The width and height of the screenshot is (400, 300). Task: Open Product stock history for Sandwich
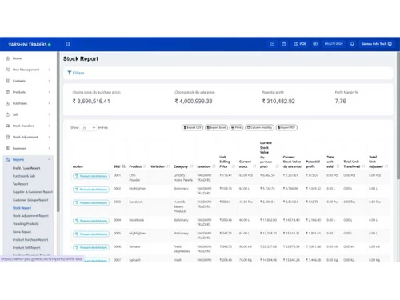[x=91, y=202]
